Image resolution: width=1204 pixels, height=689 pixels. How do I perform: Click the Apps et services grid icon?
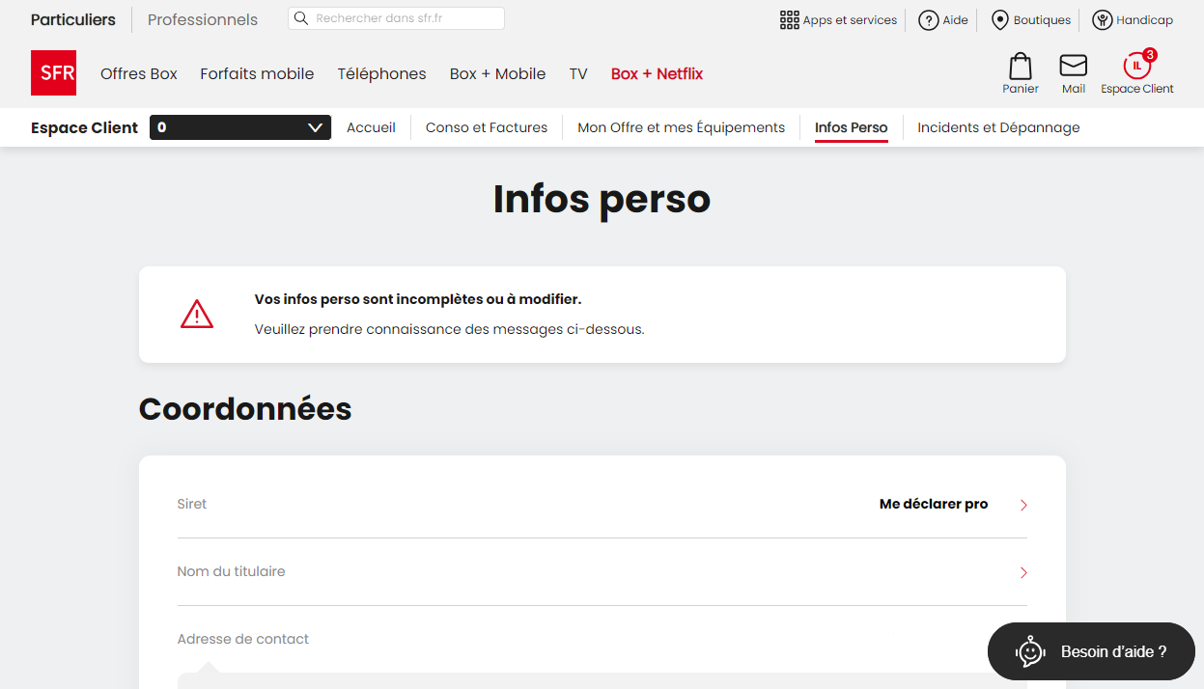tap(790, 19)
